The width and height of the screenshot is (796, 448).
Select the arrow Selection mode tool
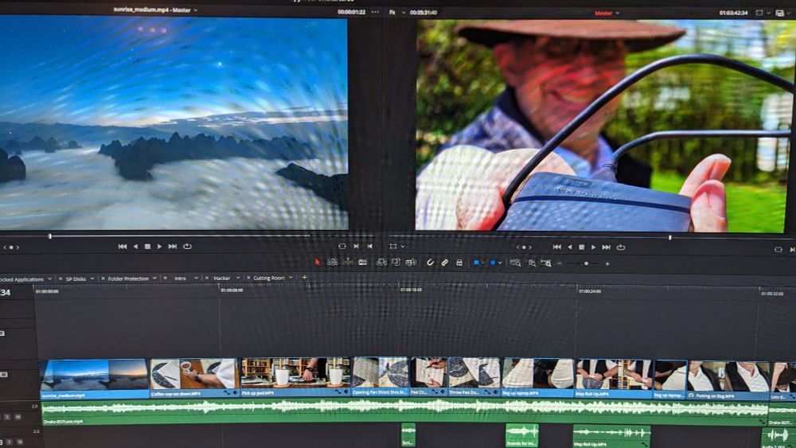click(318, 263)
